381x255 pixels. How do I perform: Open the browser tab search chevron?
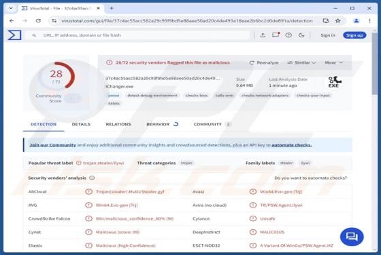[x=11, y=8]
